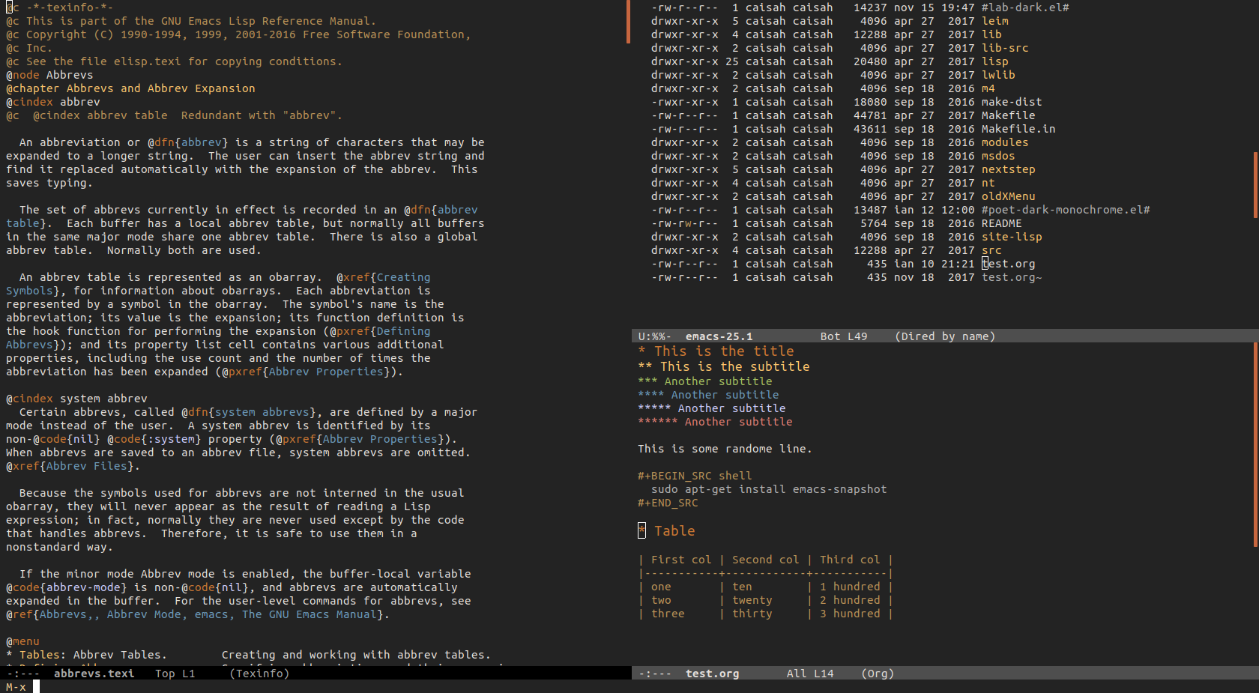Viewport: 1259px width, 693px height.
Task: Open the nextstep directory entry
Action: (1008, 169)
